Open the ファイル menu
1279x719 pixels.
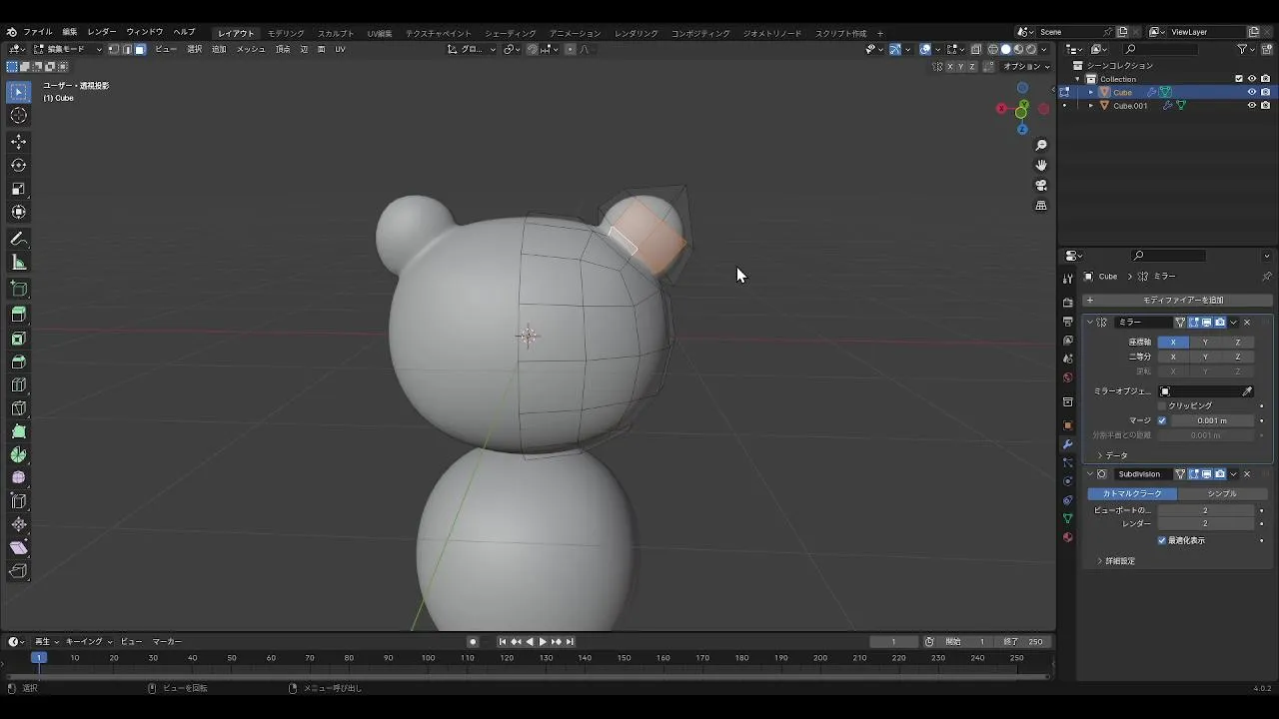tap(38, 32)
